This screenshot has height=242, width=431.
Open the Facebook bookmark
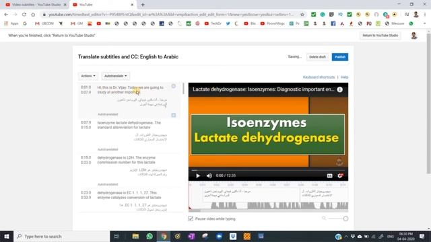(x=333, y=24)
